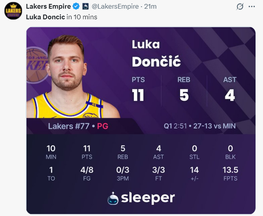
Task: Click the Sleeper robot logo icon
Action: pyautogui.click(x=113, y=198)
